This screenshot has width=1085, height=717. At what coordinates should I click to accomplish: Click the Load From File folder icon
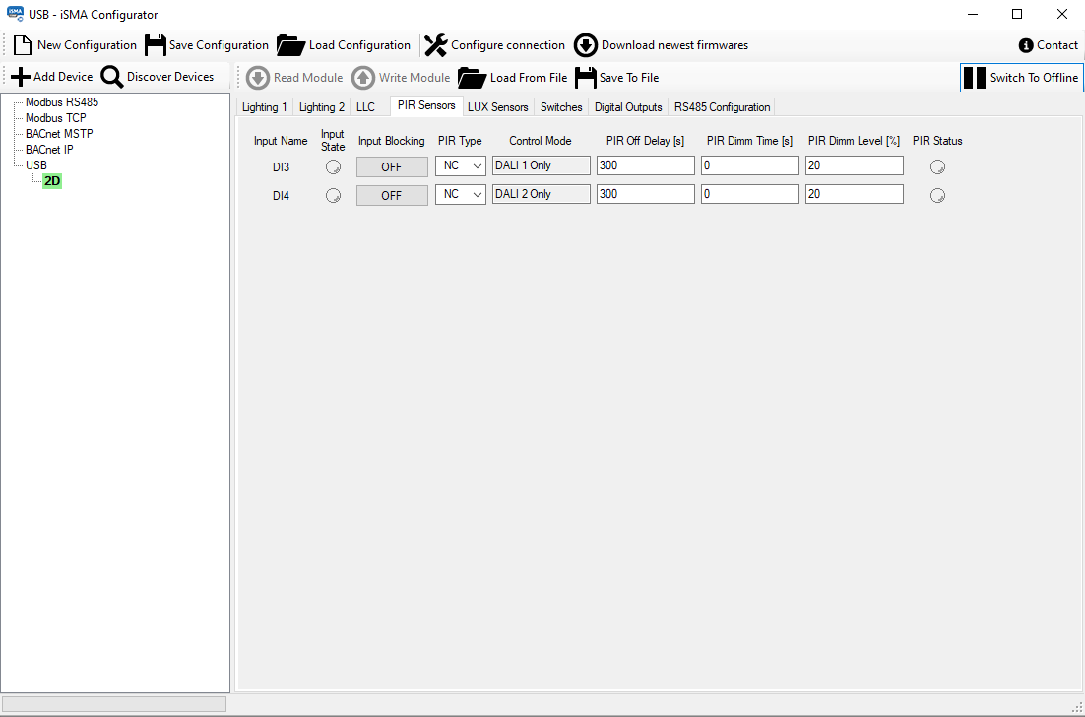pos(473,78)
